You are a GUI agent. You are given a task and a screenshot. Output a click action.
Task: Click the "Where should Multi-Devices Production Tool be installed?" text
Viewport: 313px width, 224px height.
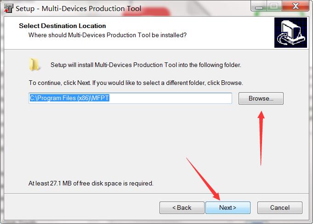tap(108, 35)
